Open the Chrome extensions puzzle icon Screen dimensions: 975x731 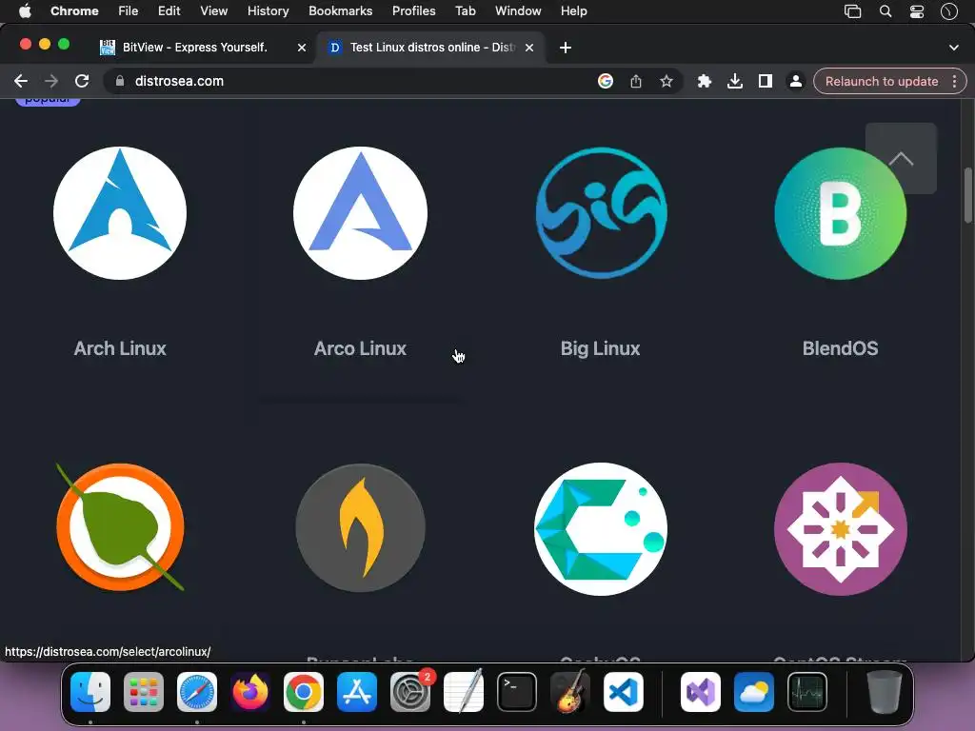point(704,81)
